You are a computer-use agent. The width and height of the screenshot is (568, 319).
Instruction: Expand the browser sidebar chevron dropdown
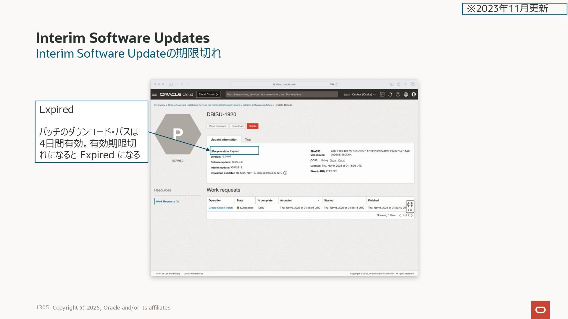(176, 84)
